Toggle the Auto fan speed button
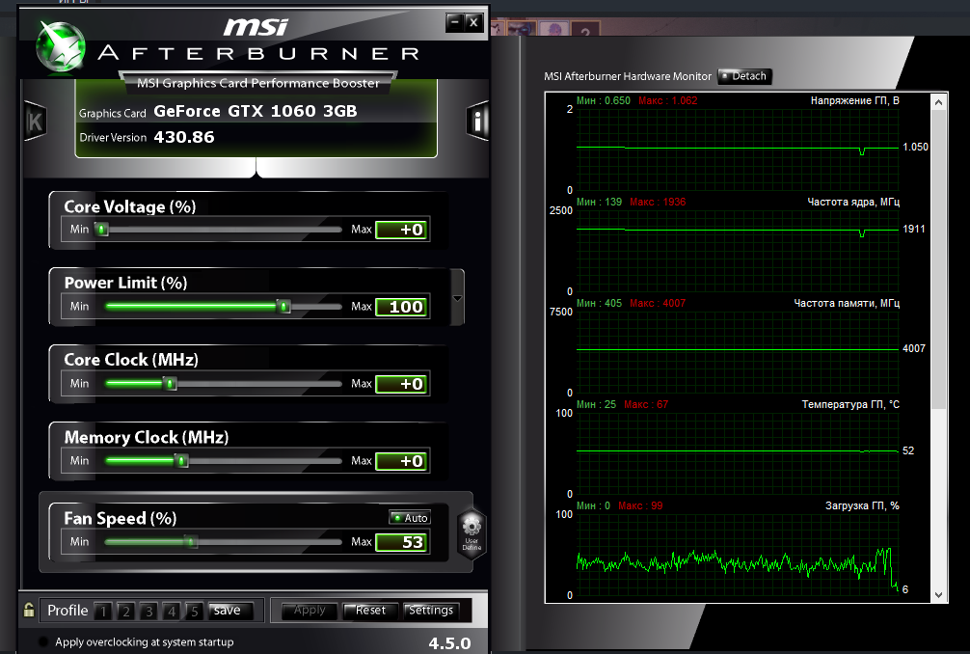Screen dimensions: 970x654 [x=410, y=518]
